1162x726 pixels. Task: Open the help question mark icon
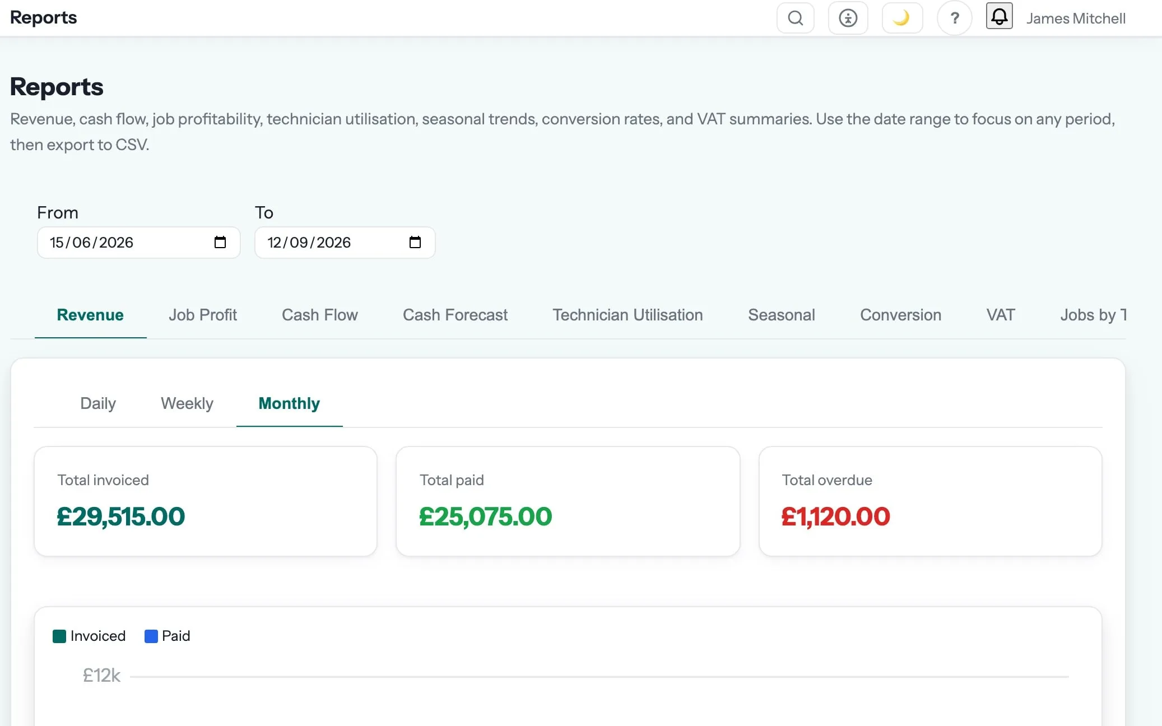pyautogui.click(x=954, y=18)
